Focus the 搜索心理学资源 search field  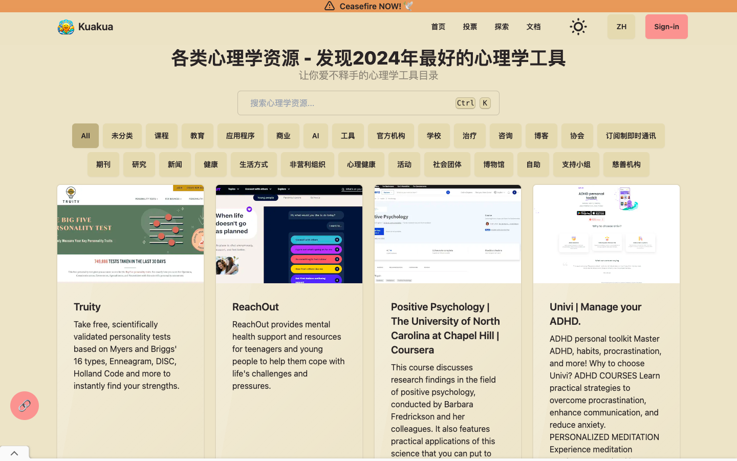[x=368, y=103]
